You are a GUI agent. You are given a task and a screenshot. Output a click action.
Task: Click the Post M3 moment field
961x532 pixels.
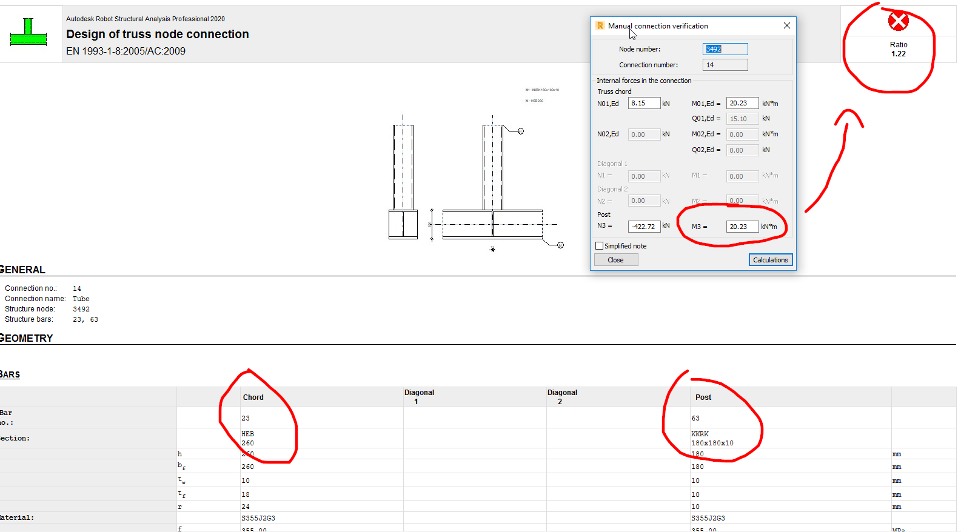click(742, 227)
